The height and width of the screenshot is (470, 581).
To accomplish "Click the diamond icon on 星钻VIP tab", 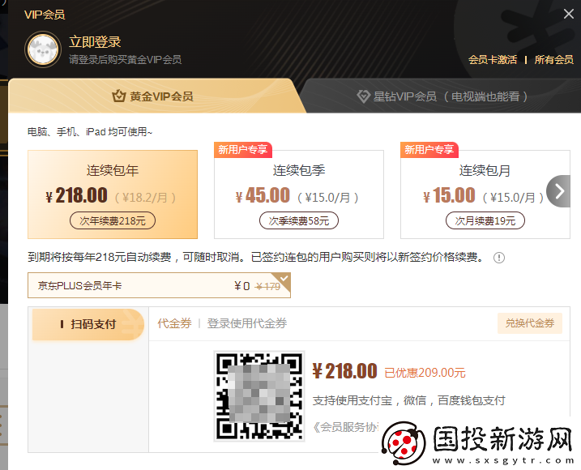I will [x=363, y=96].
